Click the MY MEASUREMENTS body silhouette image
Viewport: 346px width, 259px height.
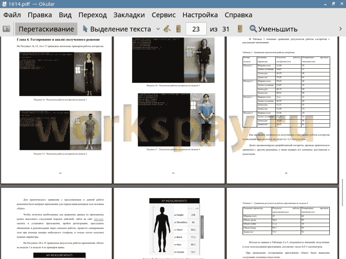coord(162,230)
